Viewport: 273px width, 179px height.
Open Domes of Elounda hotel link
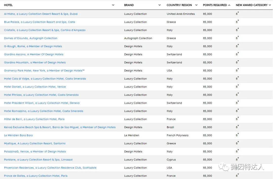[x=31, y=38]
